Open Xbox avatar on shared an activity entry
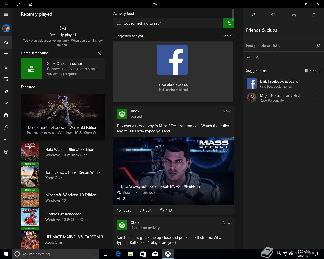The image size is (324, 259). point(122,225)
